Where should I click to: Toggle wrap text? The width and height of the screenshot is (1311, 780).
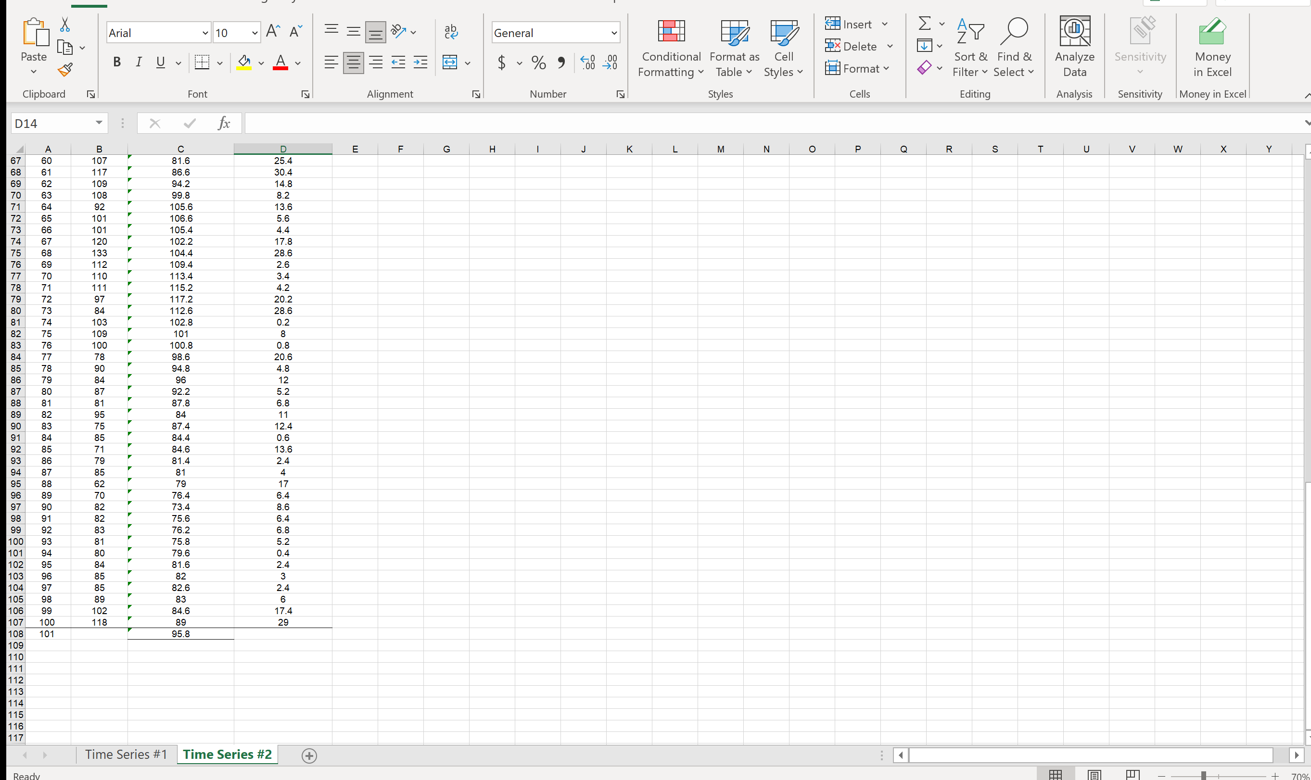tap(451, 32)
